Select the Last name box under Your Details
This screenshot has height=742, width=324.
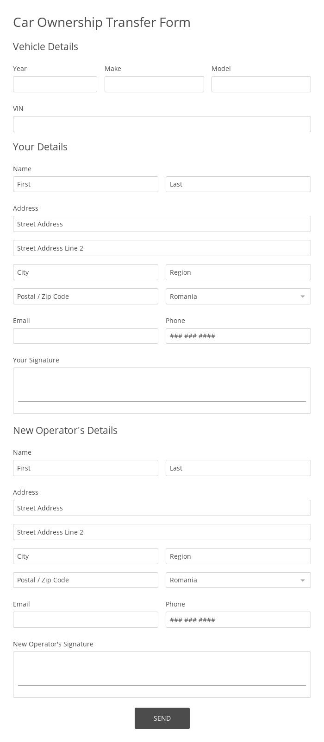238,184
